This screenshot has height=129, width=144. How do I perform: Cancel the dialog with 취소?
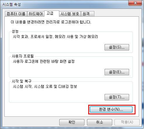coord(100,122)
